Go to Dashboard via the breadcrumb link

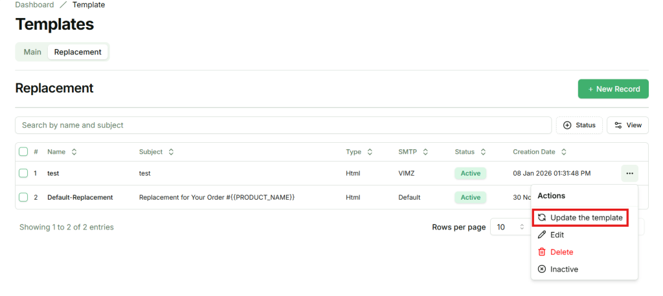(35, 5)
